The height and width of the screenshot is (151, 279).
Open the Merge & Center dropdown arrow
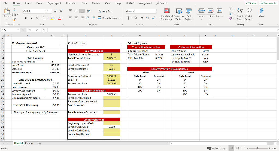(120, 18)
